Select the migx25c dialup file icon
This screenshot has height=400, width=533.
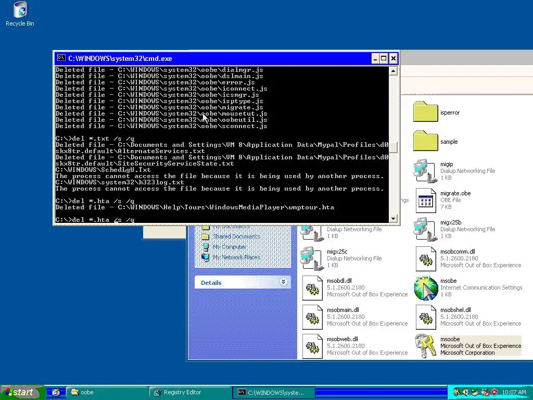[312, 258]
